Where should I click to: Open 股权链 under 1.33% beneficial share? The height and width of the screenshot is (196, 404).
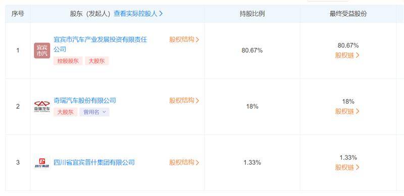point(347,167)
